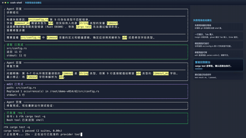Click the 返回 11 行 line
Screen dimensions: 246x138
(x=14, y=52)
